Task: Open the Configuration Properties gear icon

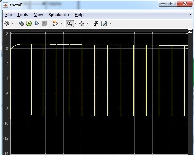Action: click(x=7, y=23)
